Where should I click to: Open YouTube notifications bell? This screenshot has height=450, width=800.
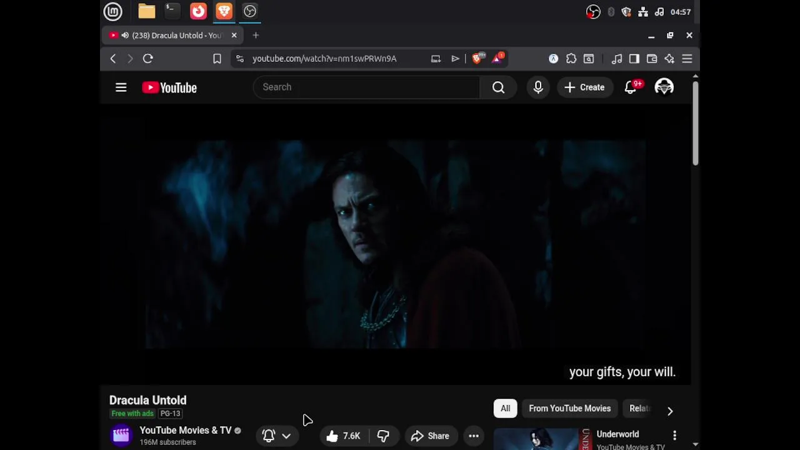[x=631, y=87]
